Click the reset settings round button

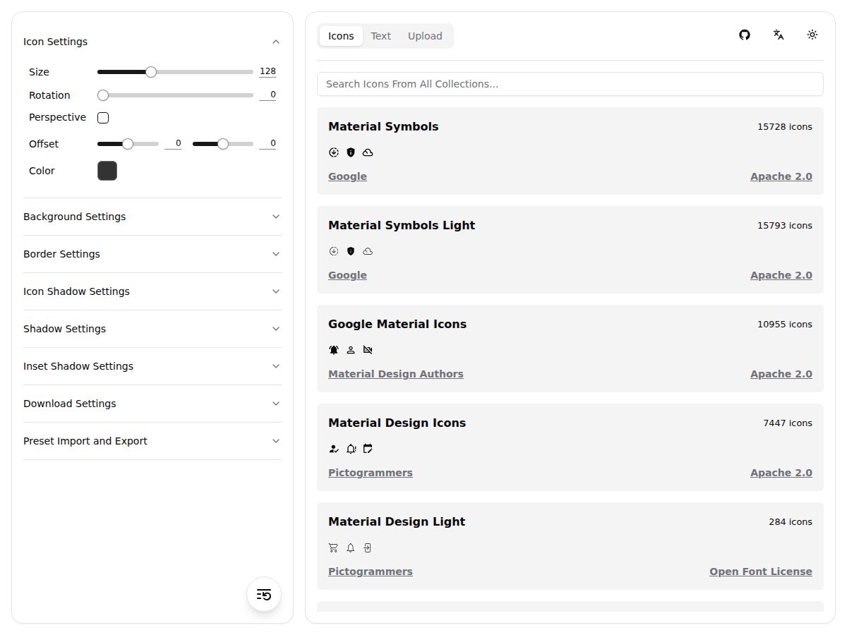pyautogui.click(x=264, y=594)
